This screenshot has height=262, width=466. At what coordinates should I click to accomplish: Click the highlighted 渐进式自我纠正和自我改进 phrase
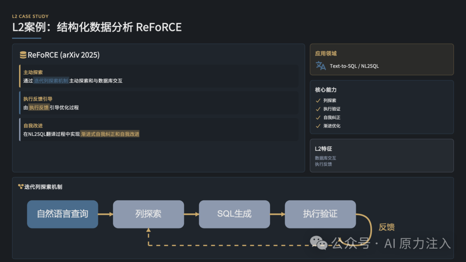(x=110, y=134)
